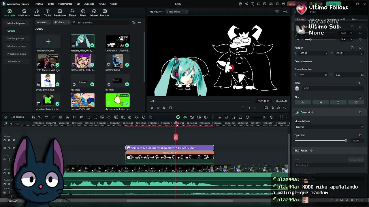This screenshot has width=369, height=207.
Task: Collapse Medios del proyecto tree item
Action: (5, 23)
